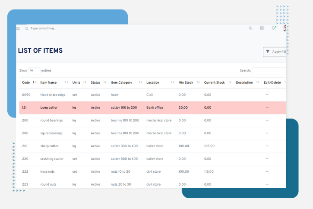Click the search magnifier icon

pyautogui.click(x=26, y=28)
